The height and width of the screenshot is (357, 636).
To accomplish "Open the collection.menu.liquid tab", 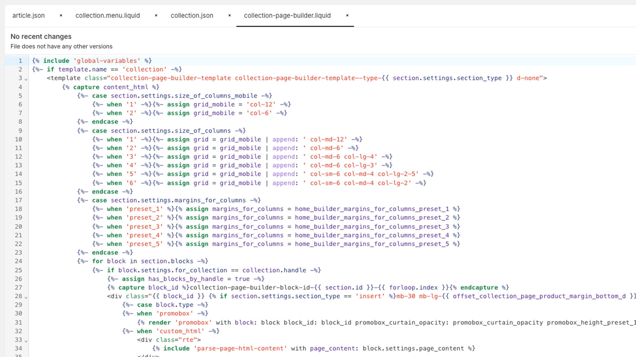I will pos(108,16).
